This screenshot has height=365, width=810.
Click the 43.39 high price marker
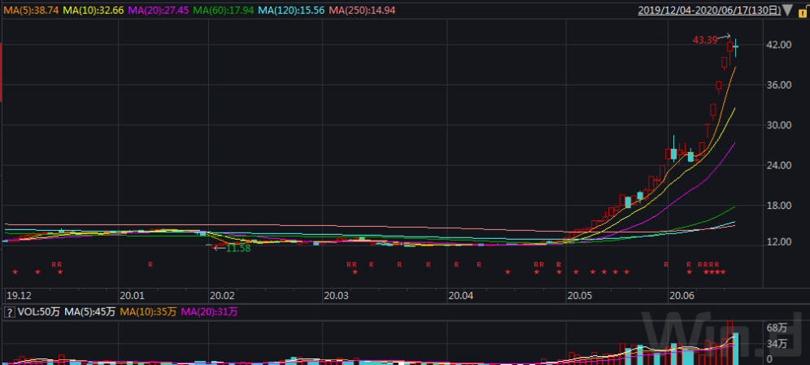point(704,40)
